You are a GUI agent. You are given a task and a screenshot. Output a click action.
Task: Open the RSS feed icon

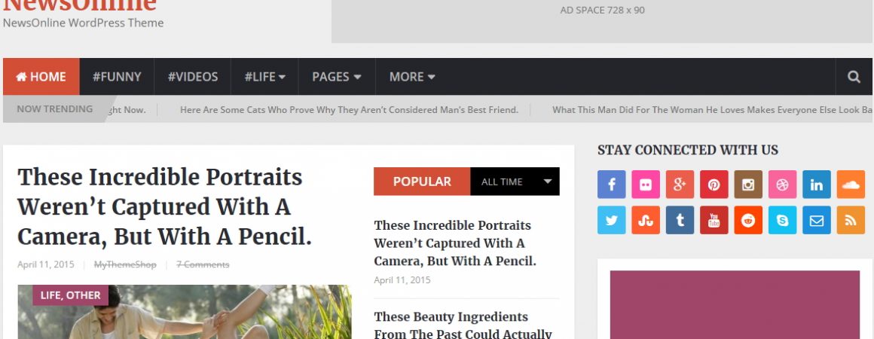click(x=851, y=220)
